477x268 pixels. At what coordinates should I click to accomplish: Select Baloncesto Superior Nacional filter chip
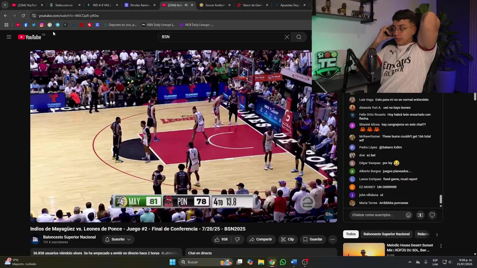386,234
